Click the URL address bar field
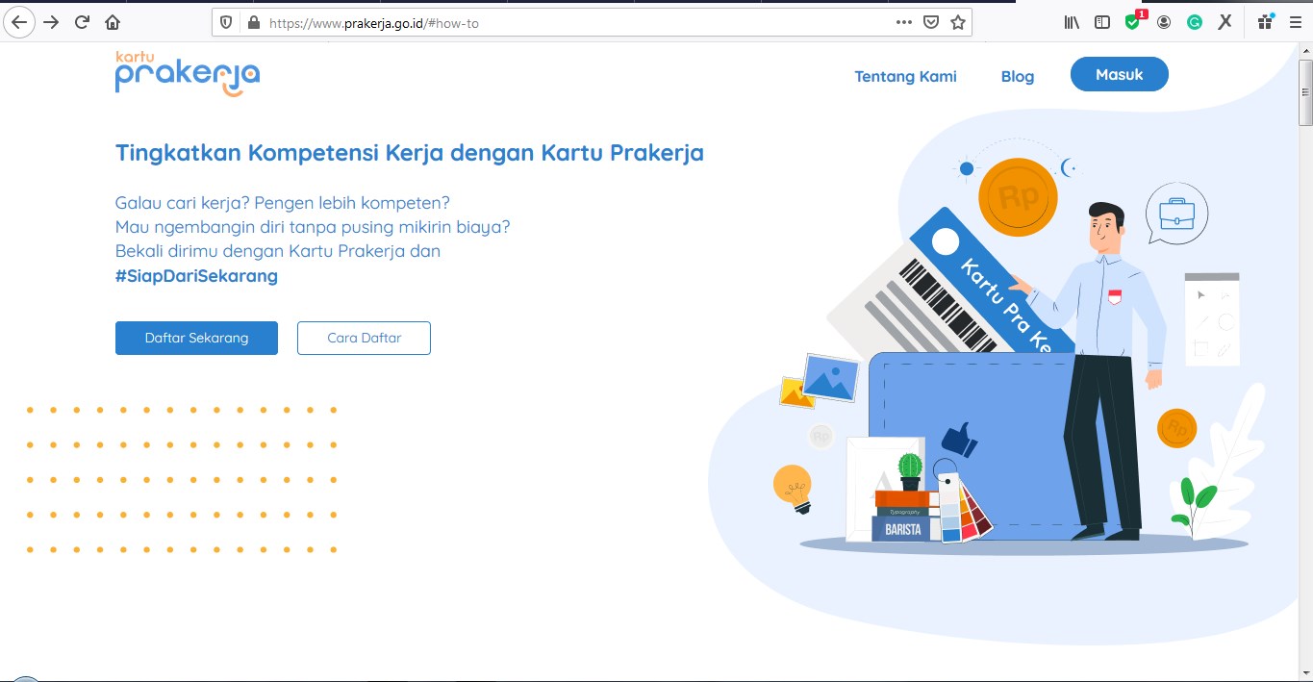The width and height of the screenshot is (1313, 682). pyautogui.click(x=577, y=22)
